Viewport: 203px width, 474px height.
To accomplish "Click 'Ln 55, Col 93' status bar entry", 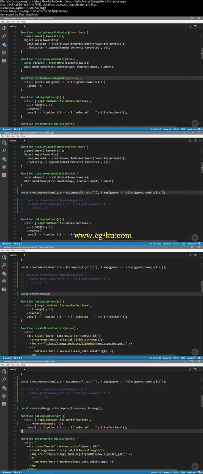I will (x=155, y=244).
